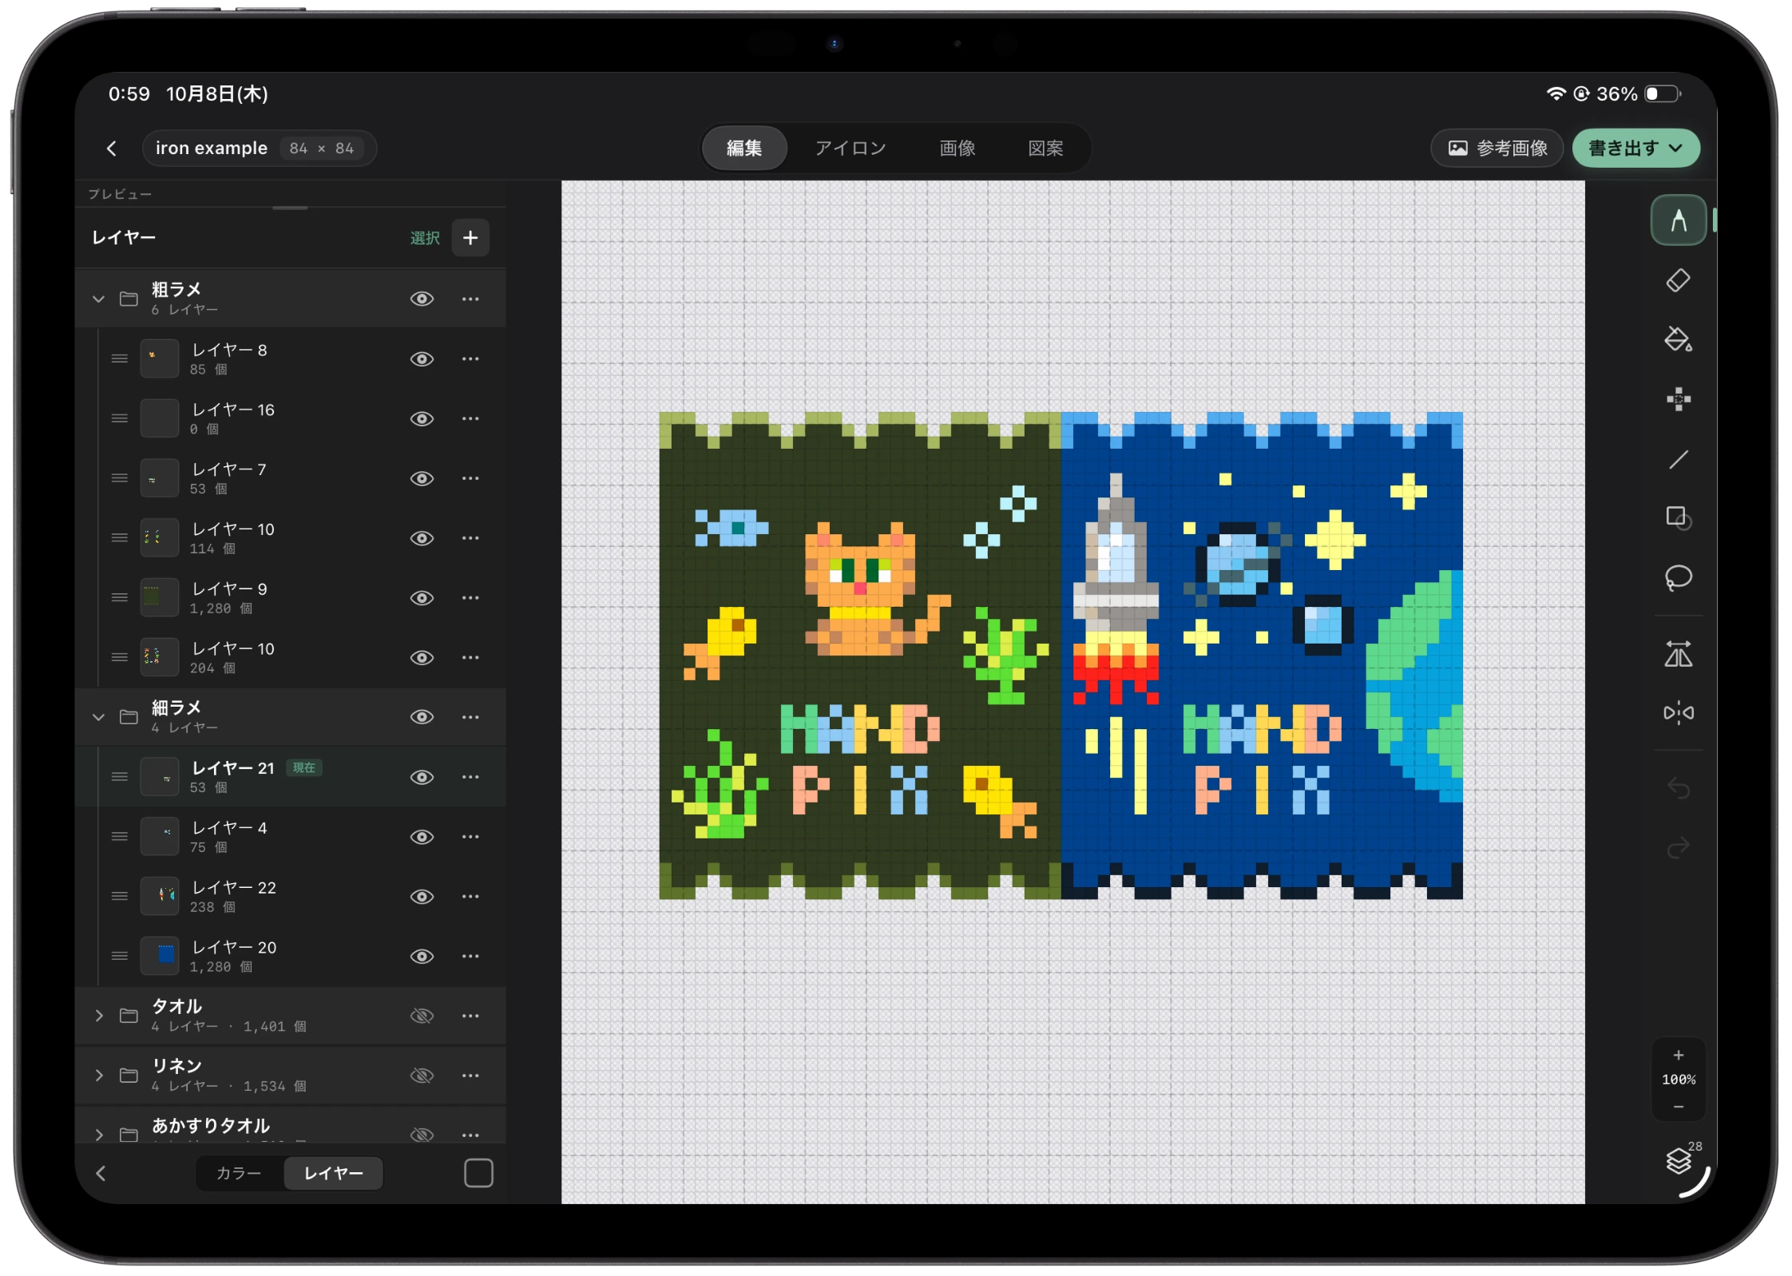Image resolution: width=1792 pixels, height=1276 pixels.
Task: Select the lasso selection tool
Action: [1678, 577]
